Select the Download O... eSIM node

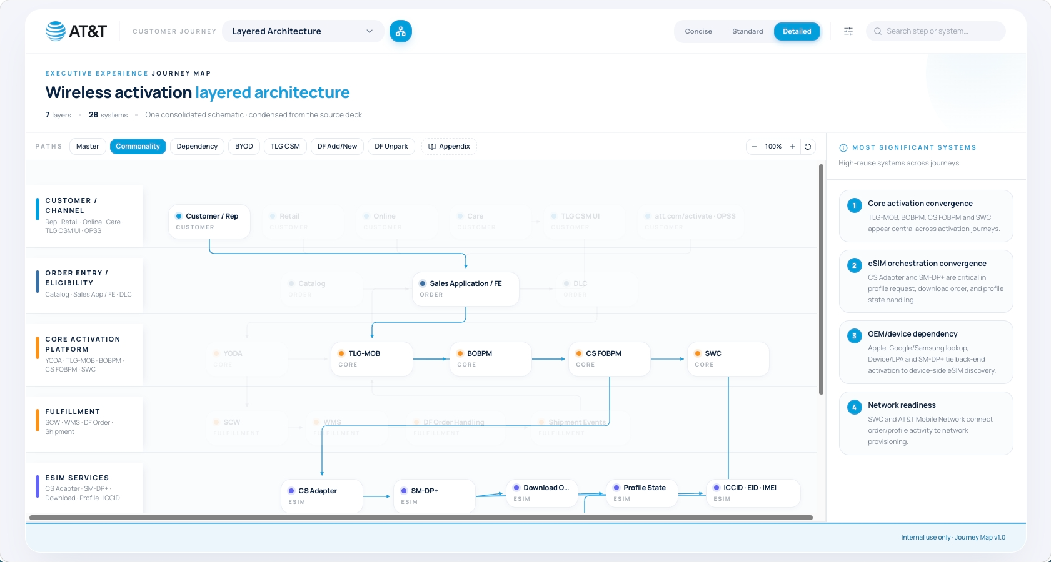click(x=542, y=493)
